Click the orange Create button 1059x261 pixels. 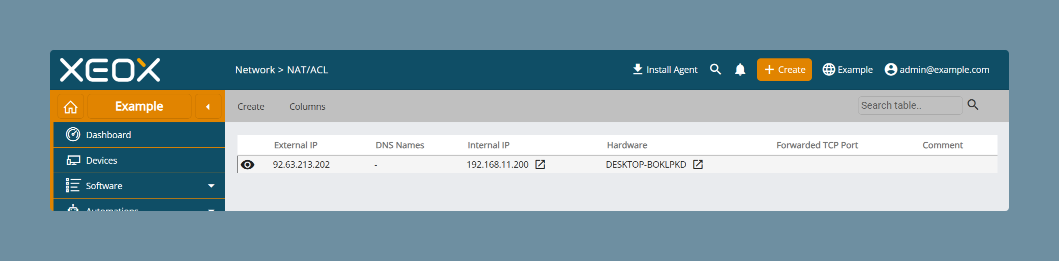tap(784, 69)
